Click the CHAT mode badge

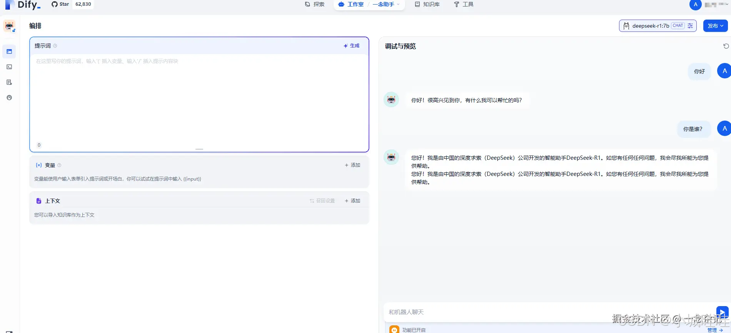click(x=678, y=26)
